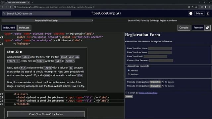The image size is (212, 119).
Task: Click editor line 25 label code
Action: [63, 100]
